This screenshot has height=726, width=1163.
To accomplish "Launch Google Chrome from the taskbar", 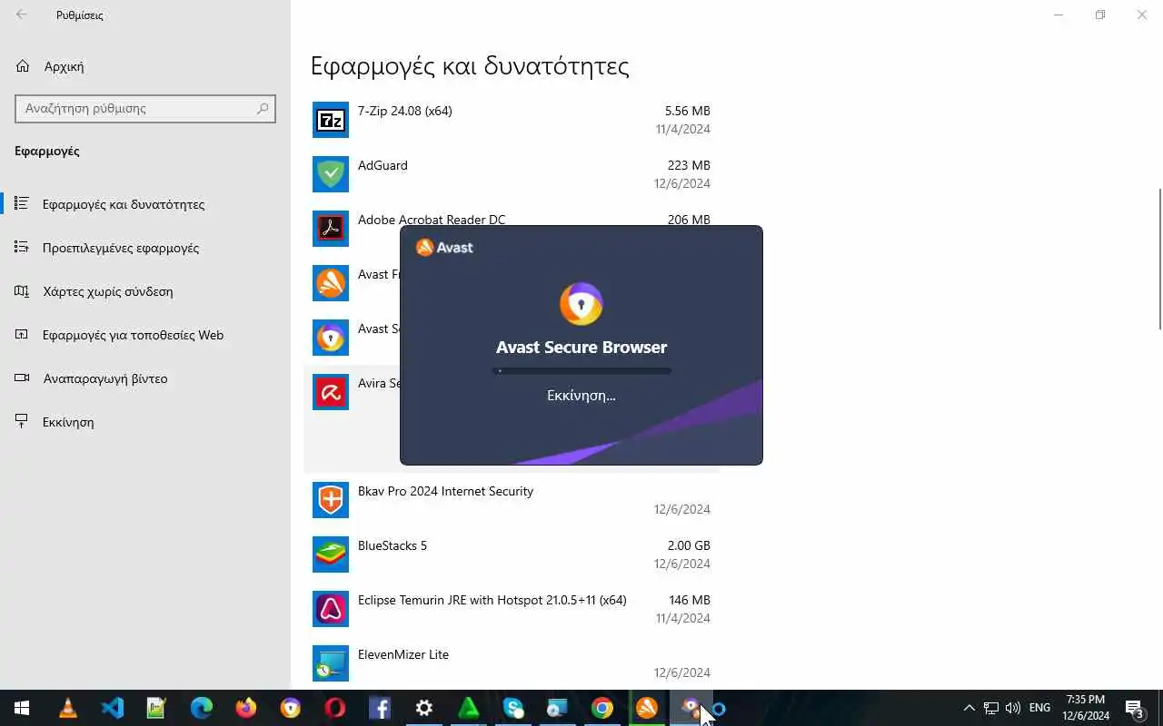I will pos(601,708).
